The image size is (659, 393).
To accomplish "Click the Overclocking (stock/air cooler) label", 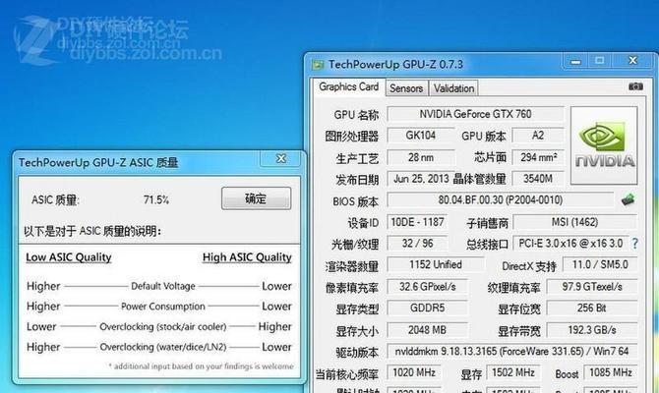I will (x=163, y=326).
